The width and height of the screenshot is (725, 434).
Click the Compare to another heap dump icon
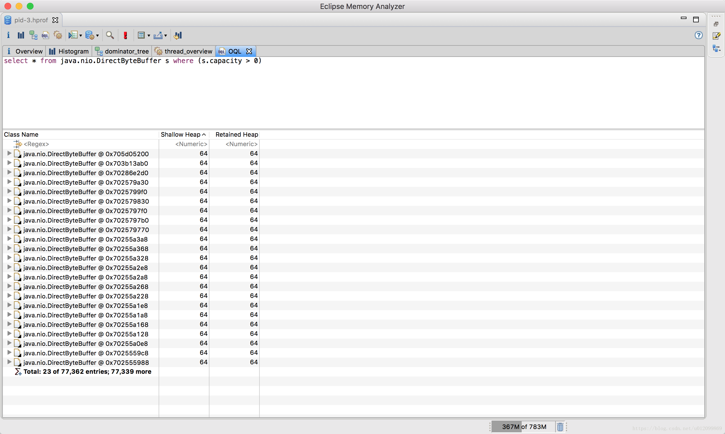point(178,35)
